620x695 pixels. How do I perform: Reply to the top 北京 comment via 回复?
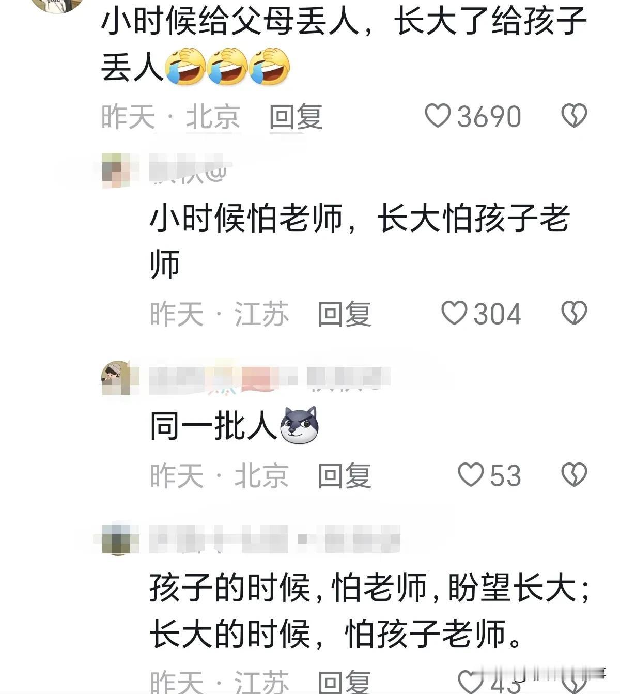296,117
